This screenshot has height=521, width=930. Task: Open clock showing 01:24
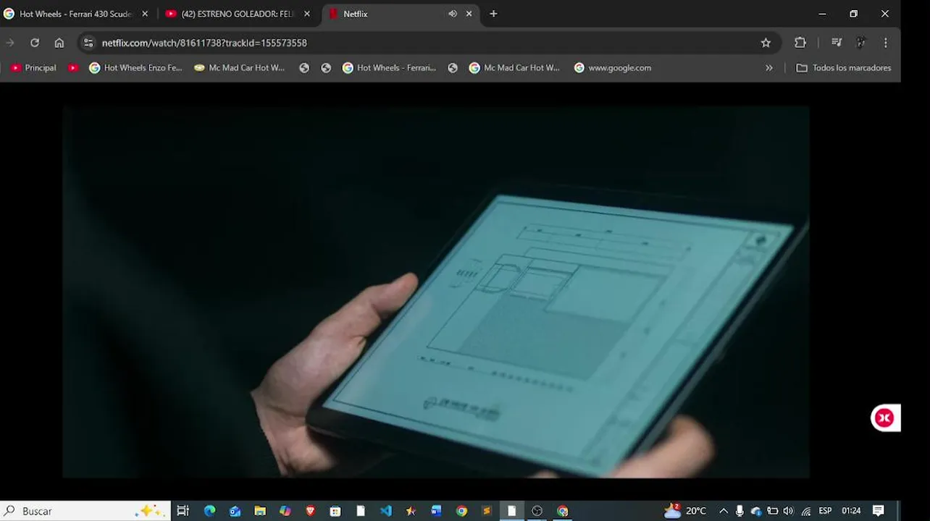tap(851, 511)
